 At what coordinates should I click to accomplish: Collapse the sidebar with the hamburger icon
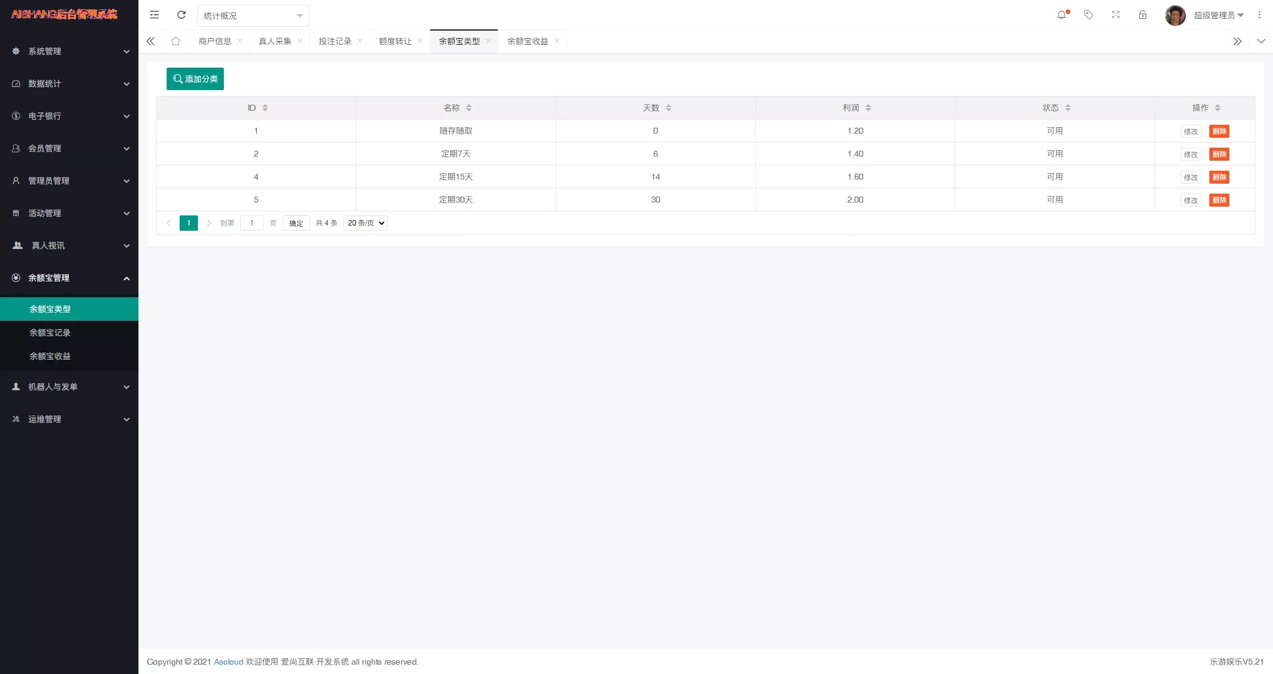click(154, 15)
